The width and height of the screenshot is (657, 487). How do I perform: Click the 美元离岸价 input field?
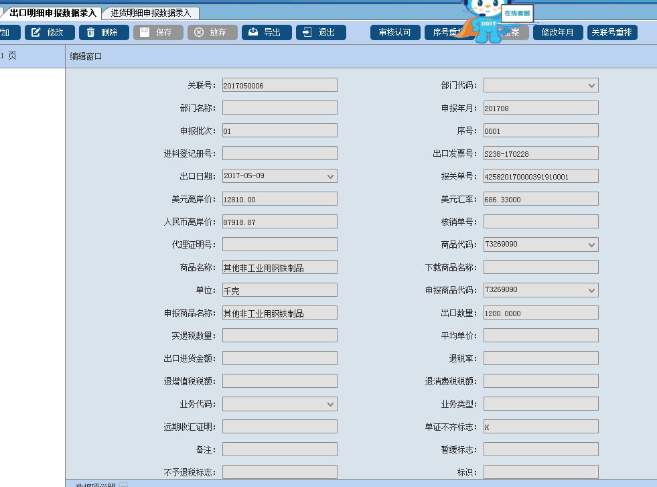pyautogui.click(x=279, y=199)
